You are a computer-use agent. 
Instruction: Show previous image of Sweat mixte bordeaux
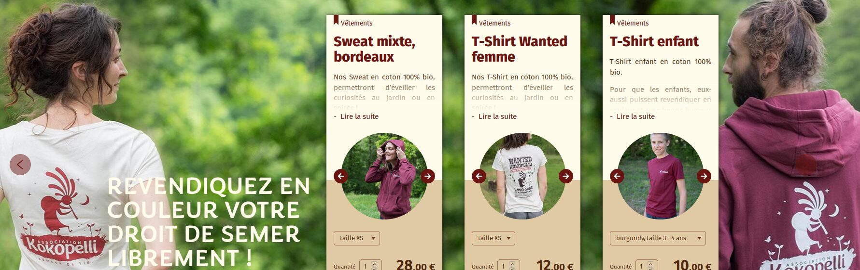pos(341,176)
